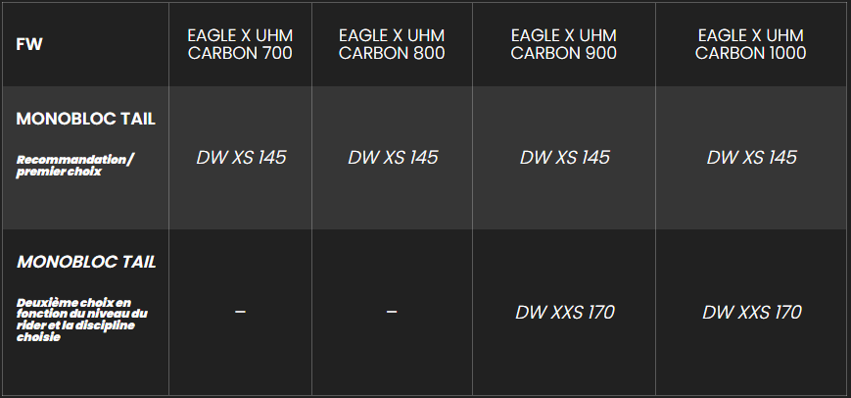Click the EAGLE X UHM CARBON 1000 header
Screen dimensions: 851x398
pos(751,44)
